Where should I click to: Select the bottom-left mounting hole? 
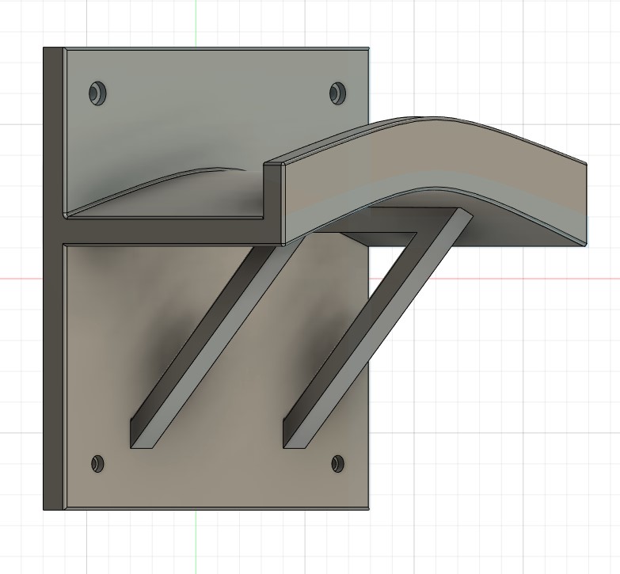click(x=98, y=463)
